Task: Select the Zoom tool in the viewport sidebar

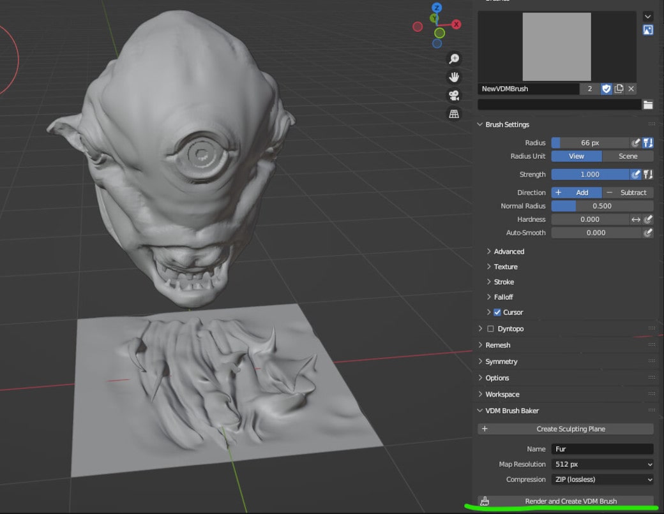Action: 454,58
